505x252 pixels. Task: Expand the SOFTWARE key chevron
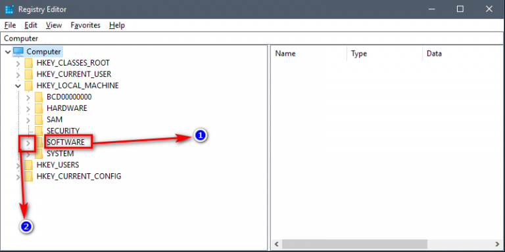(x=28, y=142)
